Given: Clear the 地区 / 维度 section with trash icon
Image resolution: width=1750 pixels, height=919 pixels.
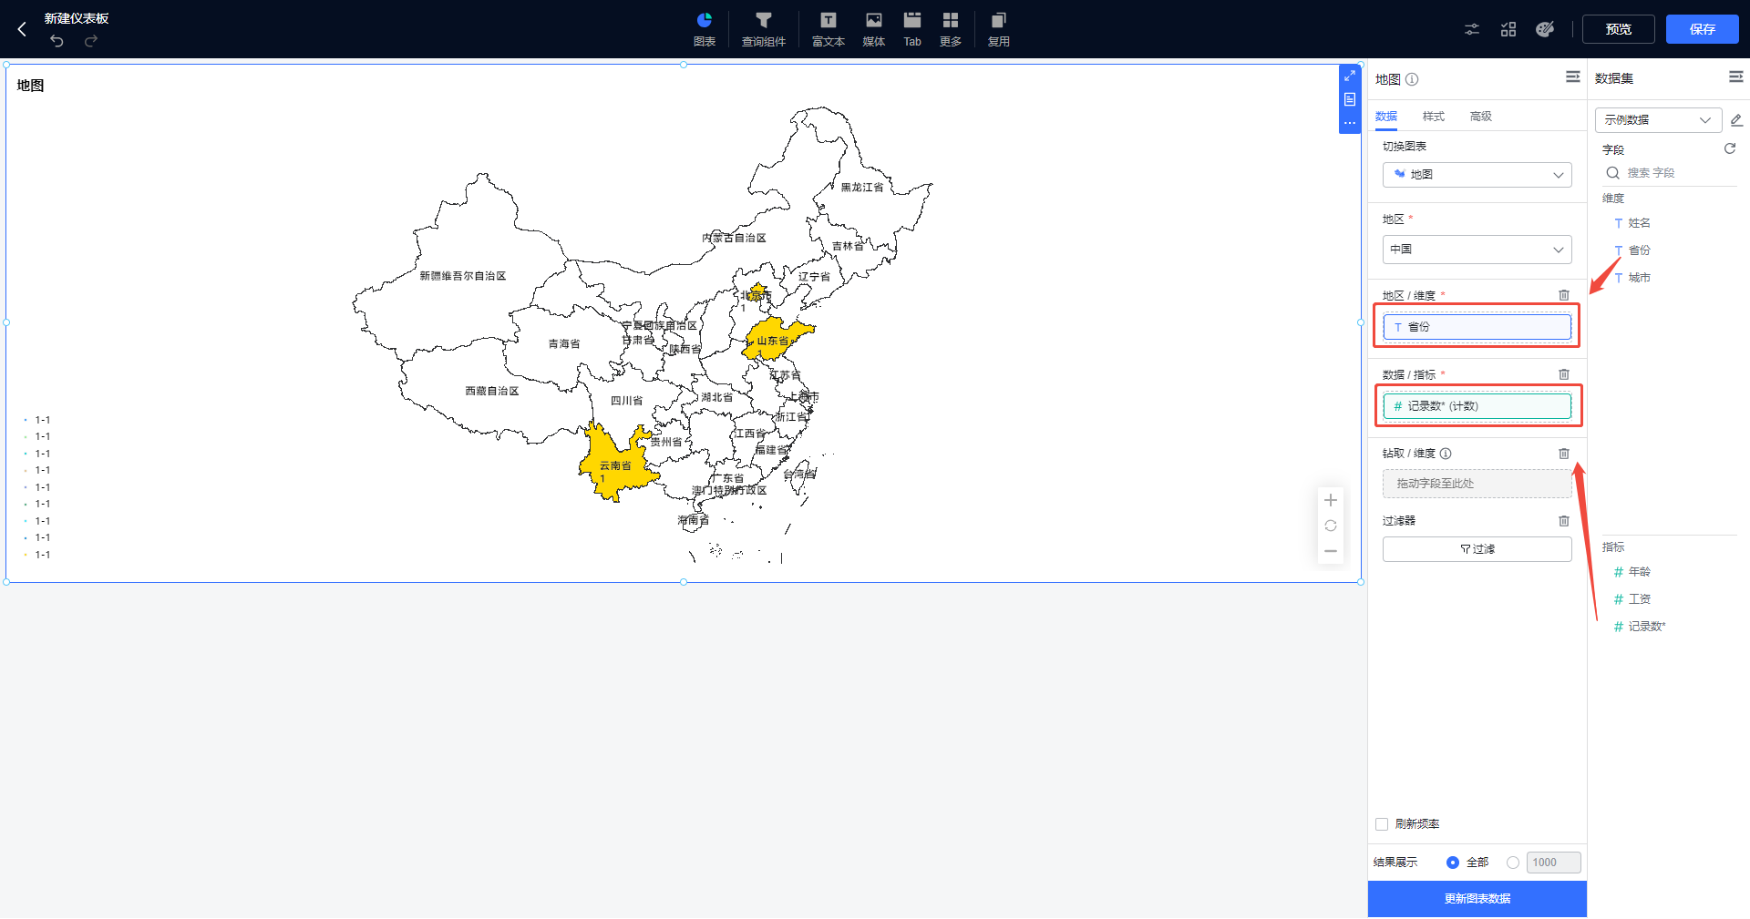Looking at the screenshot, I should [x=1564, y=295].
